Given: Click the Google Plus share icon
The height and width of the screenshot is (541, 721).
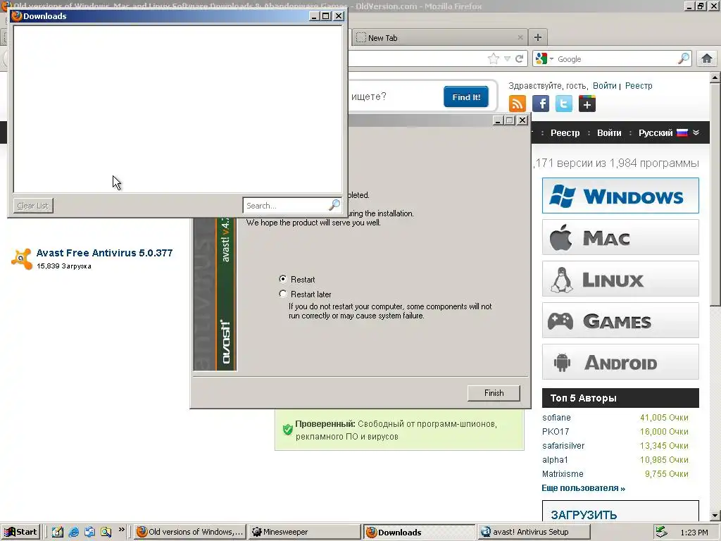Looking at the screenshot, I should [x=587, y=104].
